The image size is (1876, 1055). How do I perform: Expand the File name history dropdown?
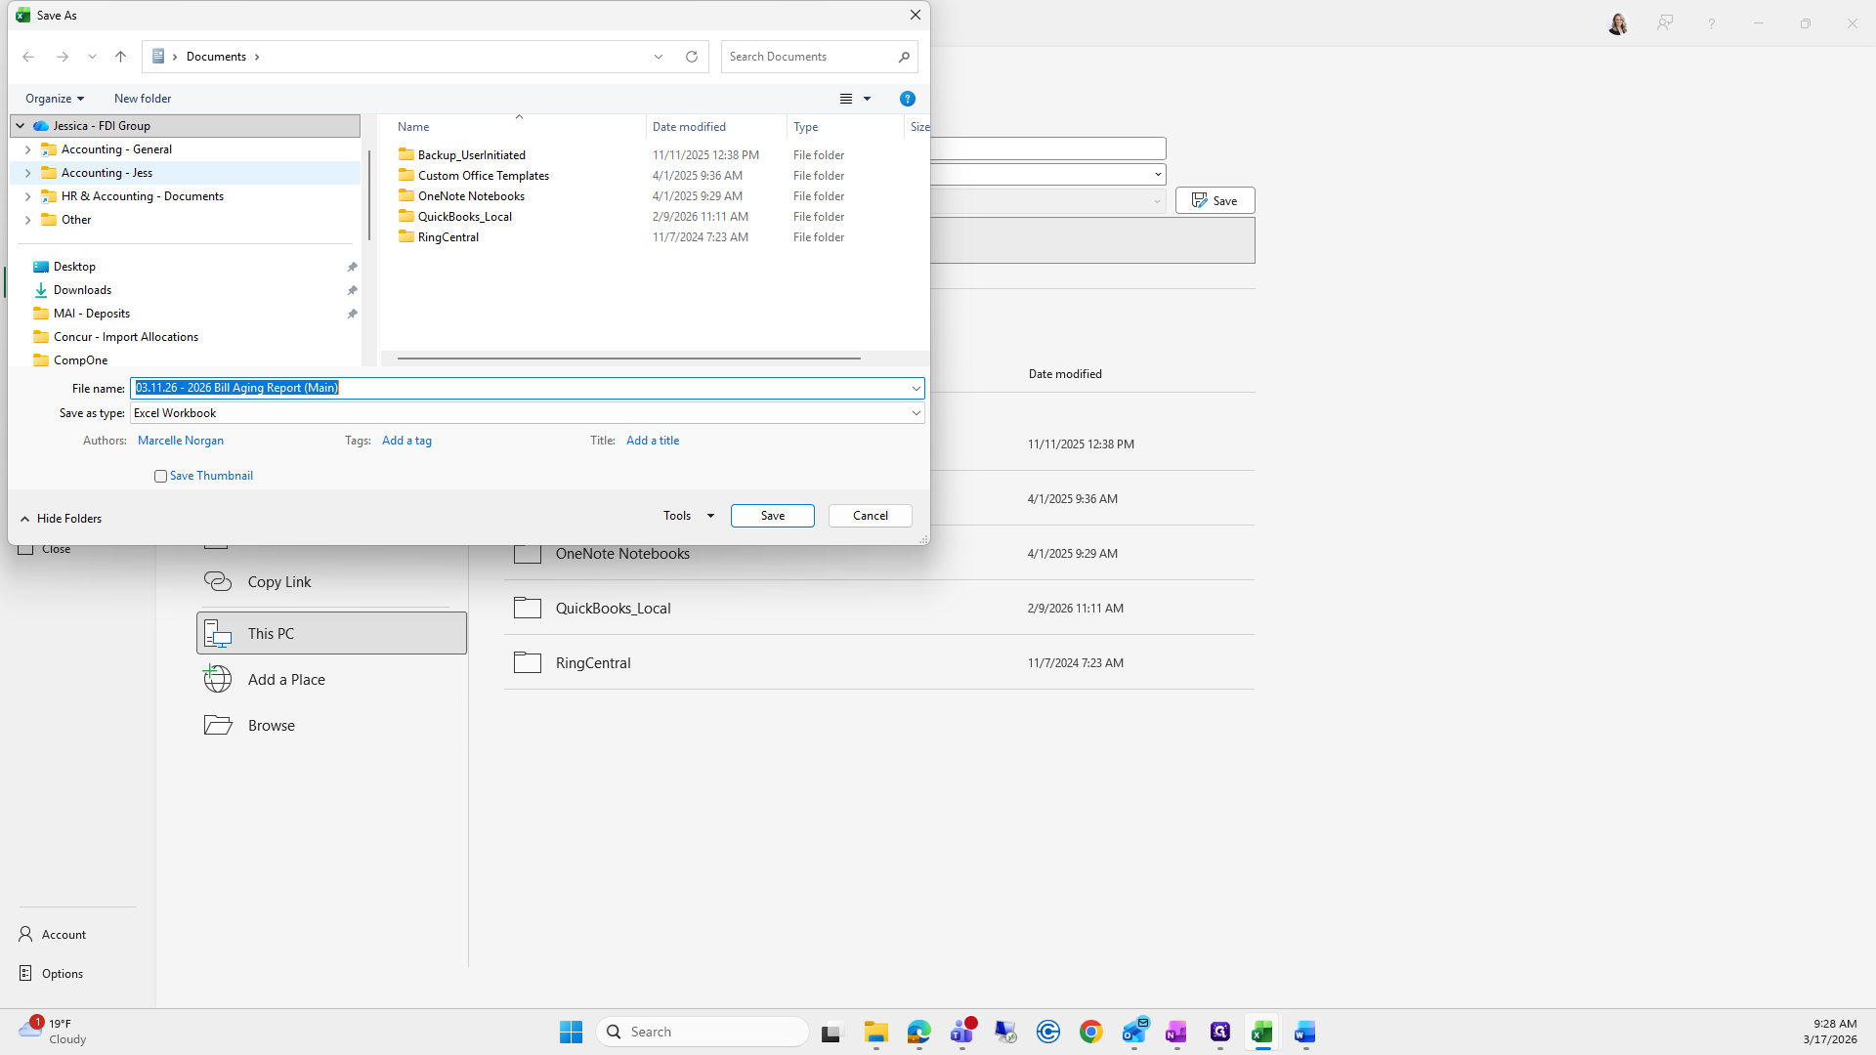[x=916, y=388]
